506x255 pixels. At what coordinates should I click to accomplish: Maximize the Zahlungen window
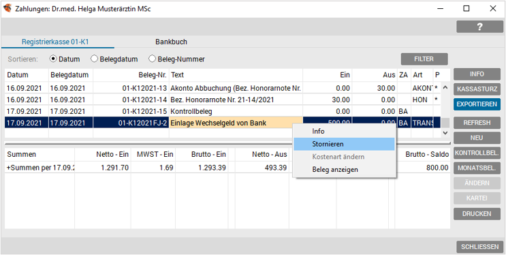[467, 8]
